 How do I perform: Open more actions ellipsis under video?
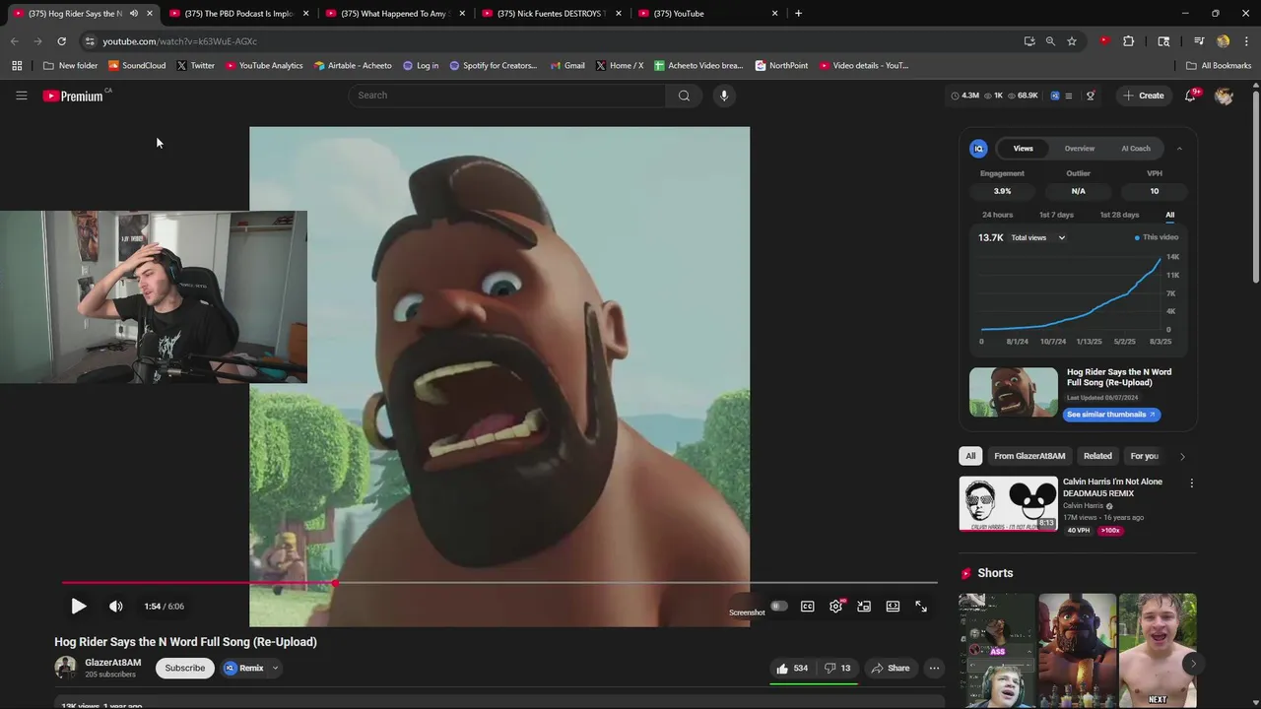pyautogui.click(x=934, y=669)
